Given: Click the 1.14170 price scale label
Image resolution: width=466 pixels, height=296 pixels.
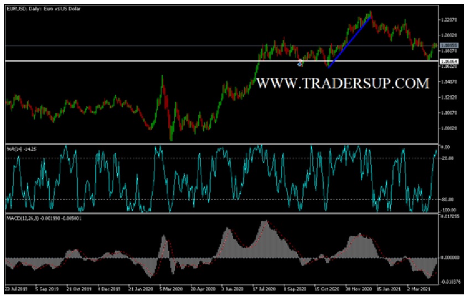Looking at the screenshot, I should tap(449, 82).
